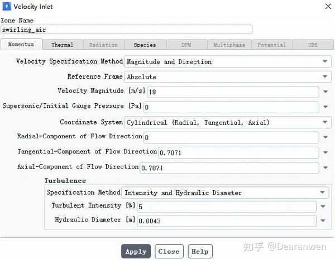Click the Zone Name input field
The image size is (335, 260).
coord(126,30)
